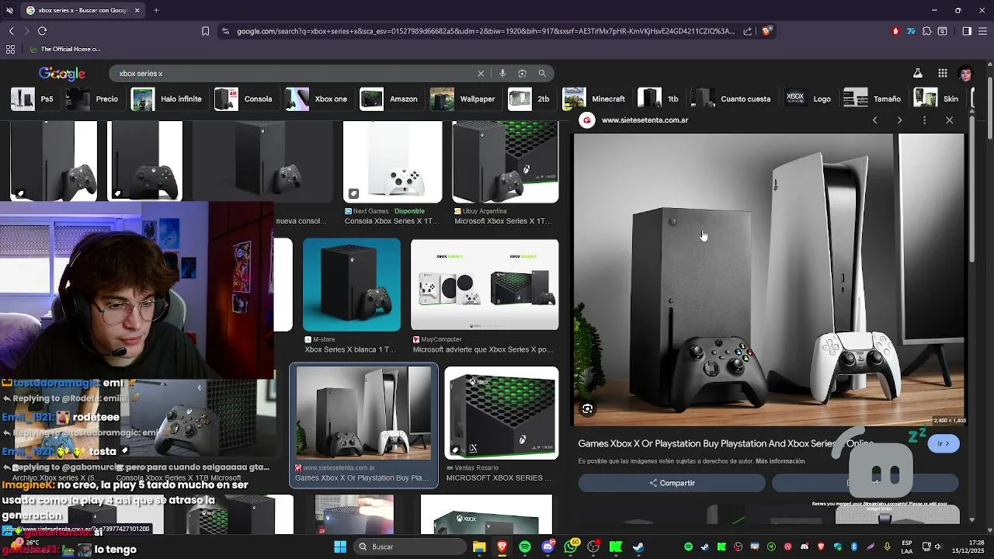Open a new browser tab
The width and height of the screenshot is (994, 559).
tap(156, 10)
